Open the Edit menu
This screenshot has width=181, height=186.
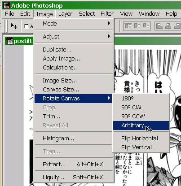[x=25, y=14]
